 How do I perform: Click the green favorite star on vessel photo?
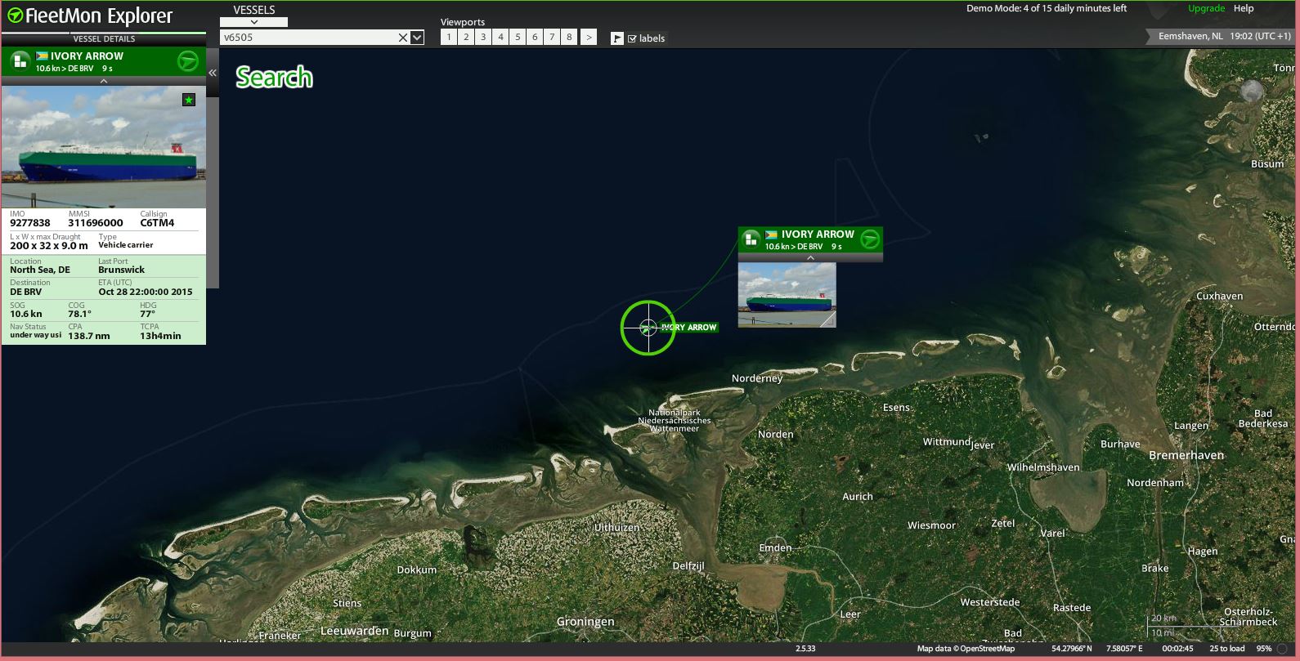[x=189, y=100]
